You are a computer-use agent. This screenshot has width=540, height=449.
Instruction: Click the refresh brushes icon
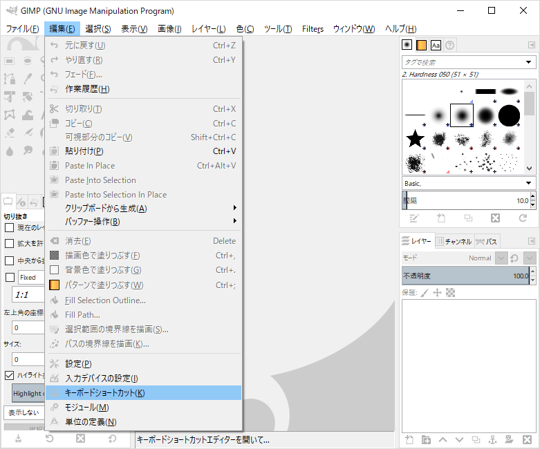click(523, 218)
